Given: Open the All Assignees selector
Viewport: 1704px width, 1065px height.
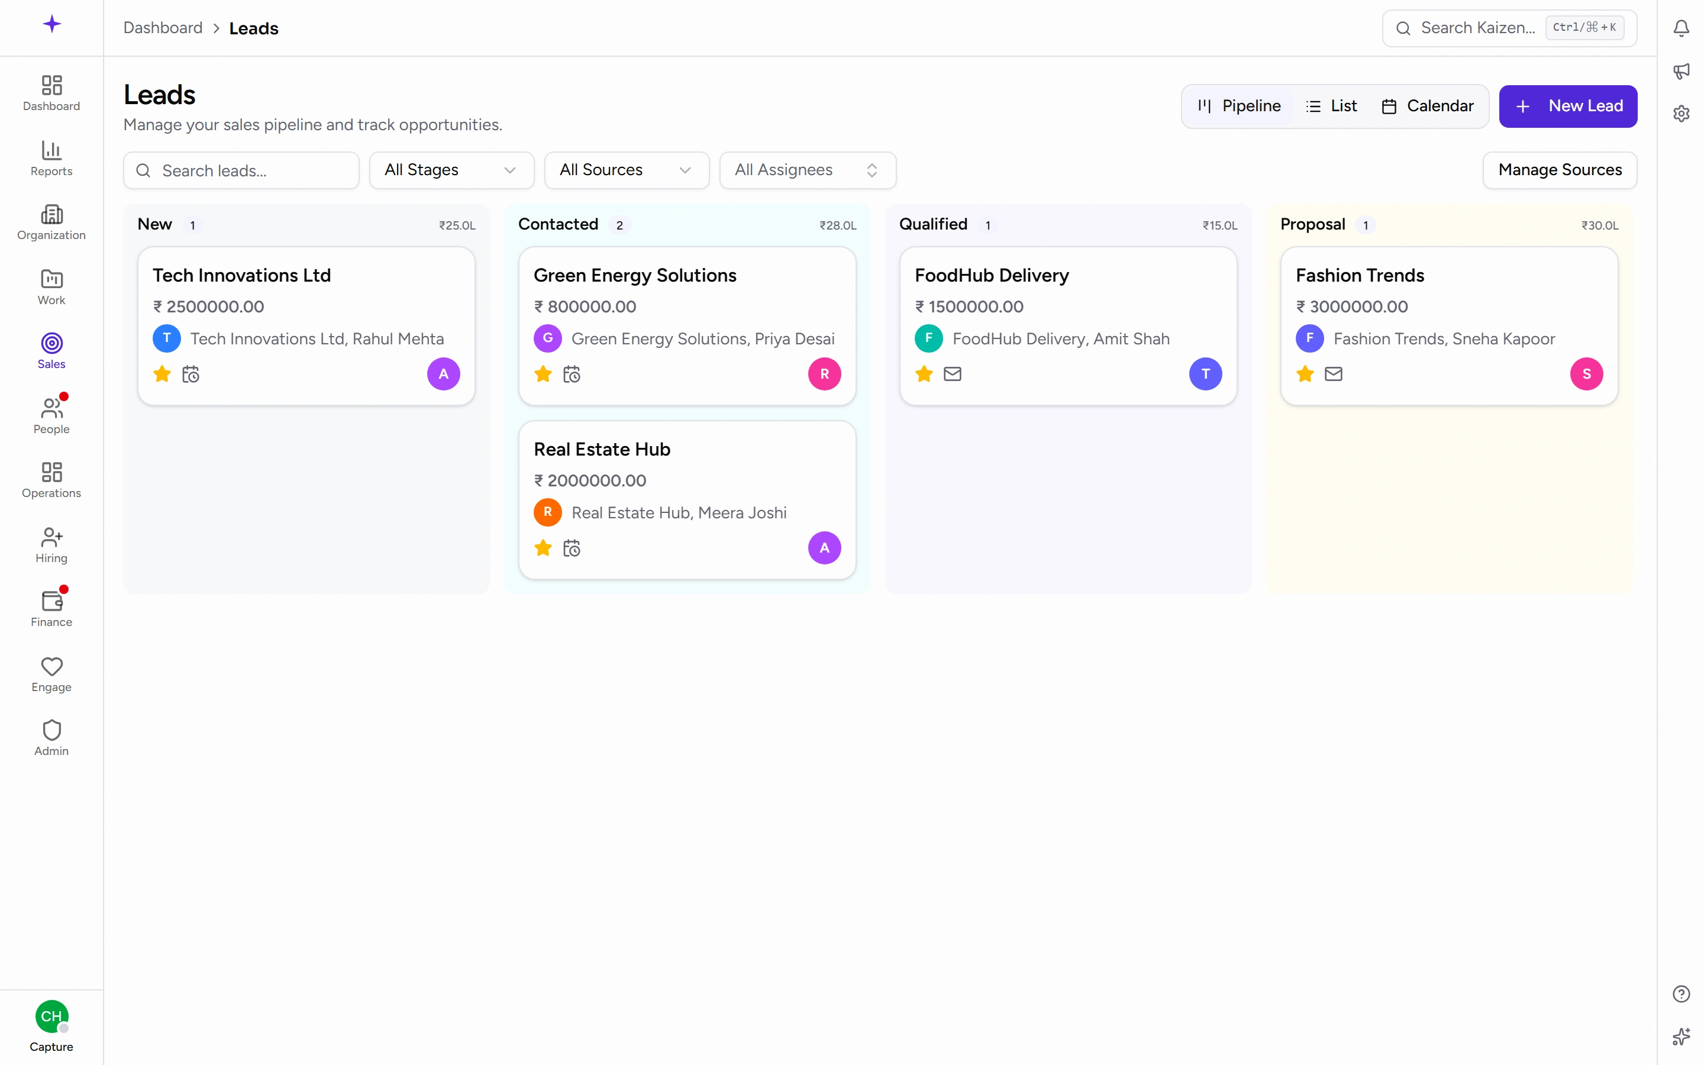Looking at the screenshot, I should coord(808,170).
